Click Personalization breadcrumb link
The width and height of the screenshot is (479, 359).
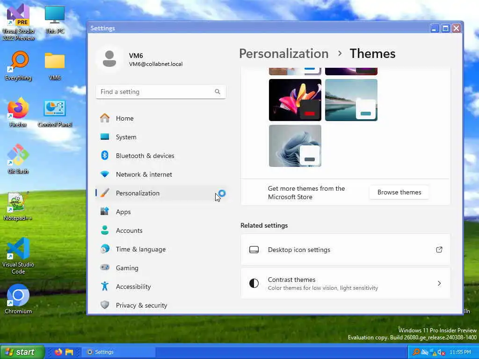click(283, 53)
